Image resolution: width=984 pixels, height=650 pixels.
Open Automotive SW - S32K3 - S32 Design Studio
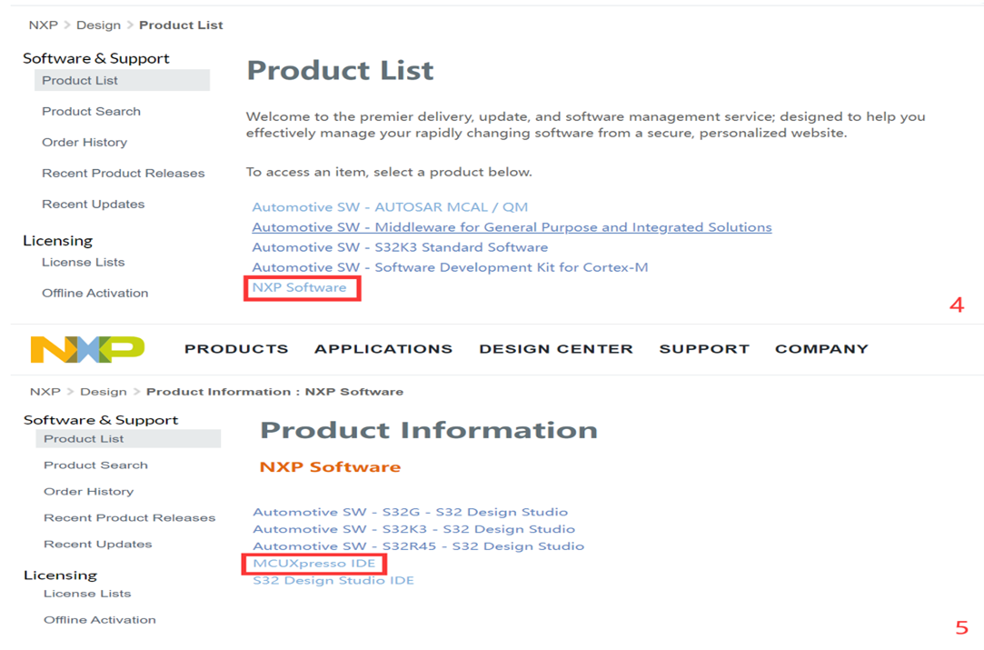pos(414,529)
